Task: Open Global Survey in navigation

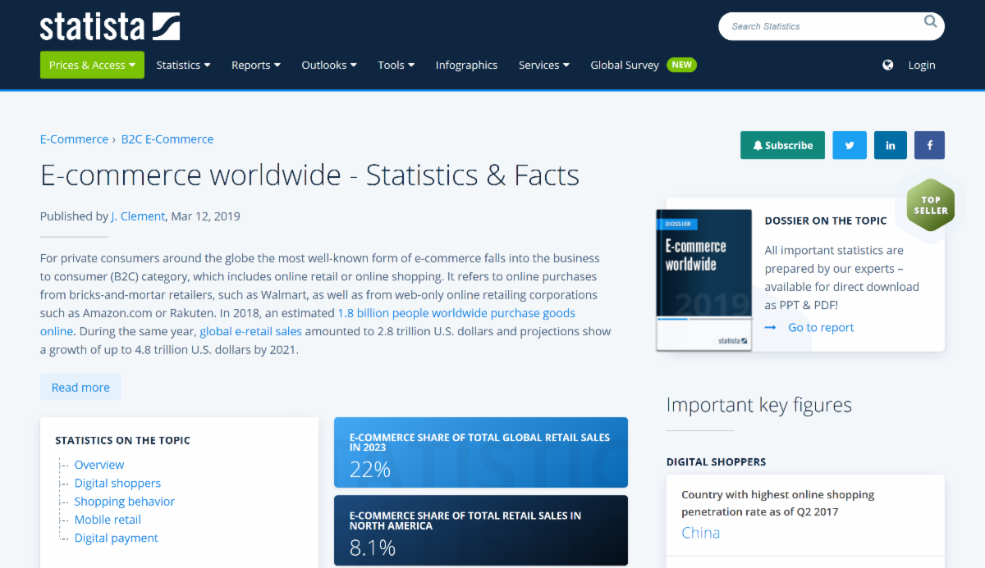Action: pyautogui.click(x=624, y=66)
